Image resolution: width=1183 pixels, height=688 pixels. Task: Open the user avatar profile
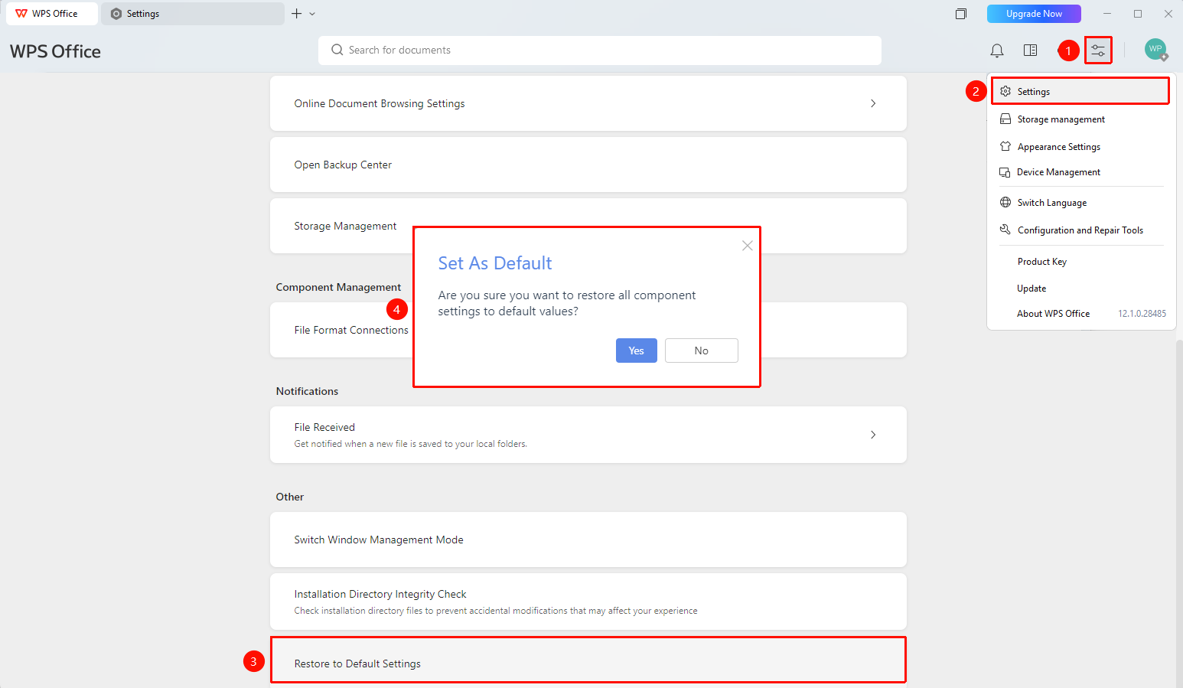1155,50
